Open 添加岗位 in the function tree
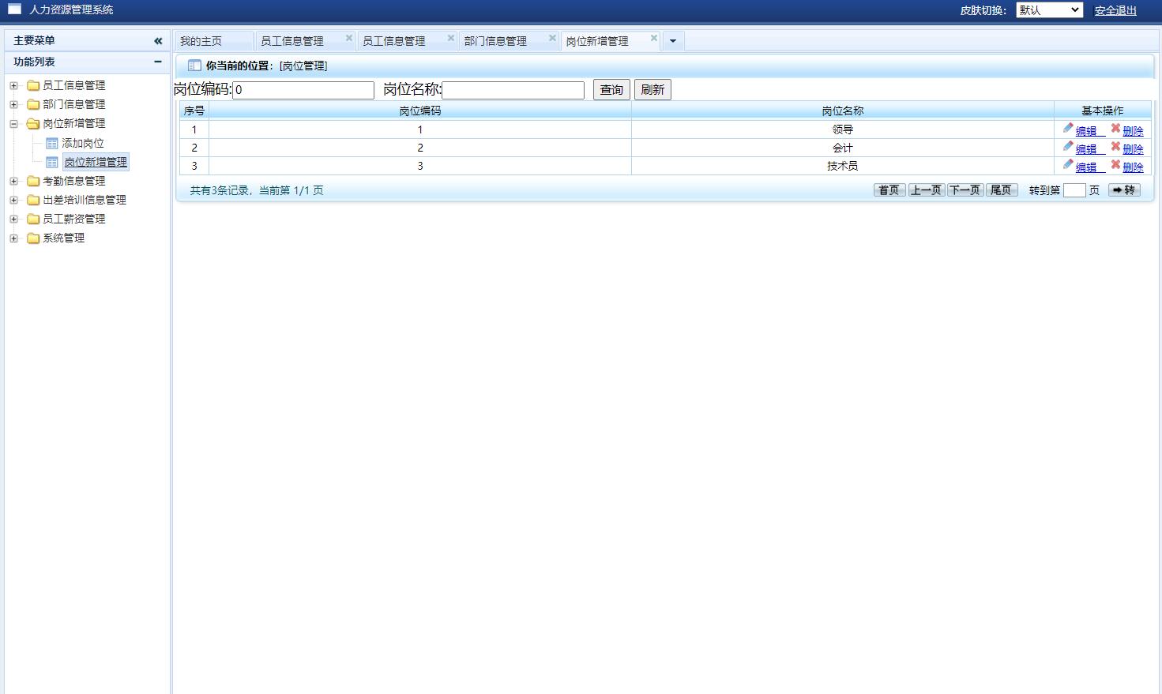The image size is (1162, 694). pos(83,143)
